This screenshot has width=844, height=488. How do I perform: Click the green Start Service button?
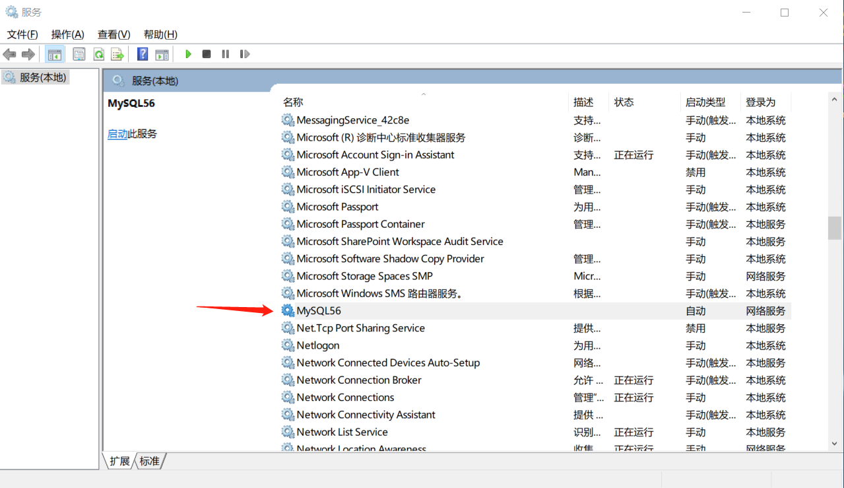188,54
